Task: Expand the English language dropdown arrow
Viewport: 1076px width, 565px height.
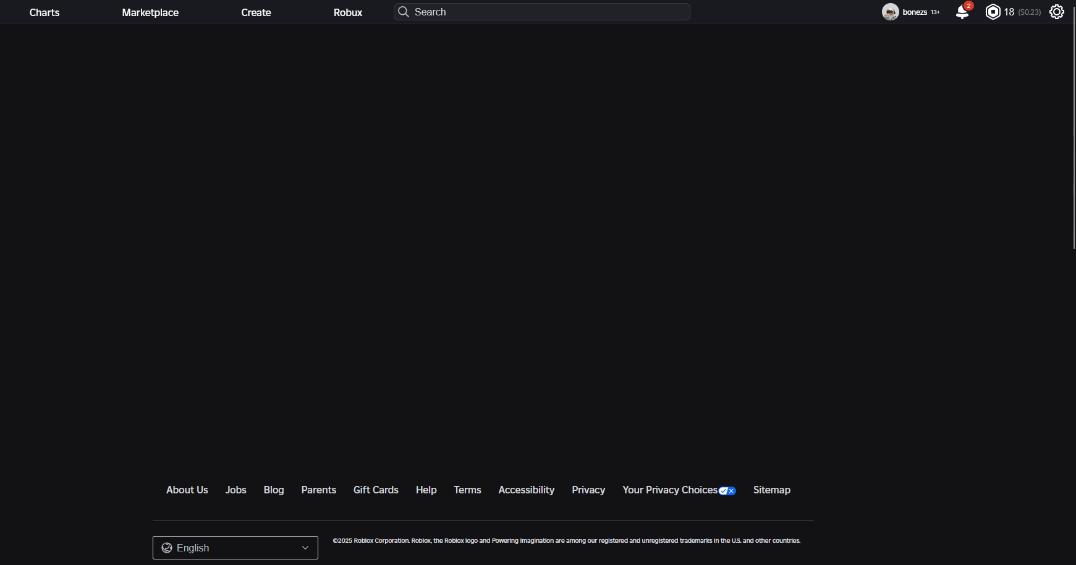Action: 305,548
